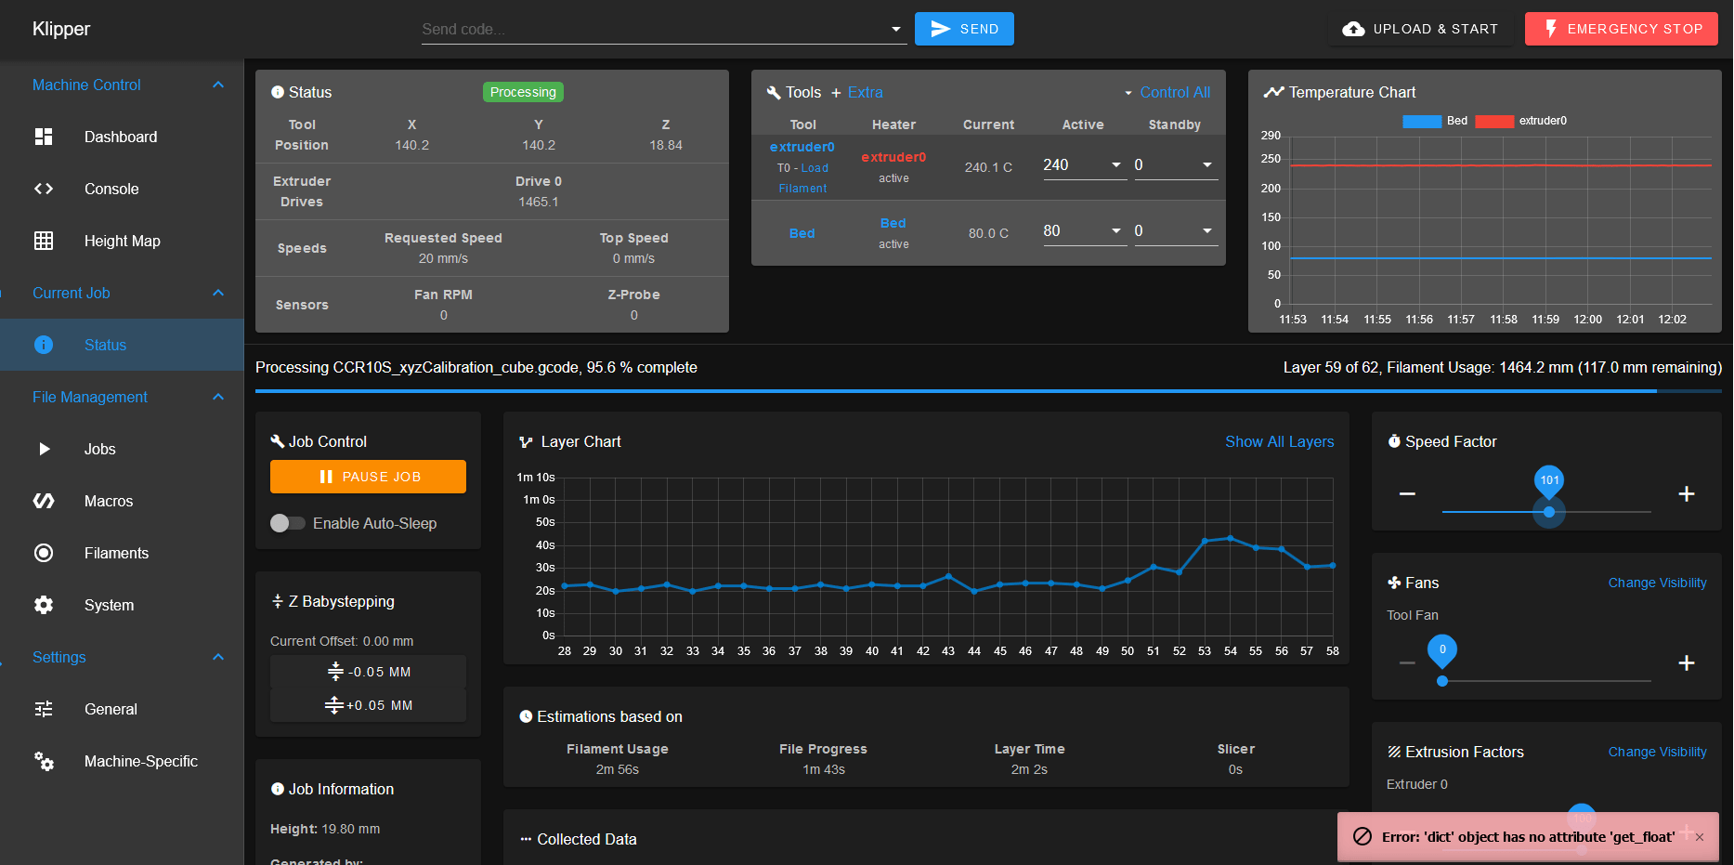
Task: Open Bed active temperature dropdown
Action: pyautogui.click(x=1116, y=230)
